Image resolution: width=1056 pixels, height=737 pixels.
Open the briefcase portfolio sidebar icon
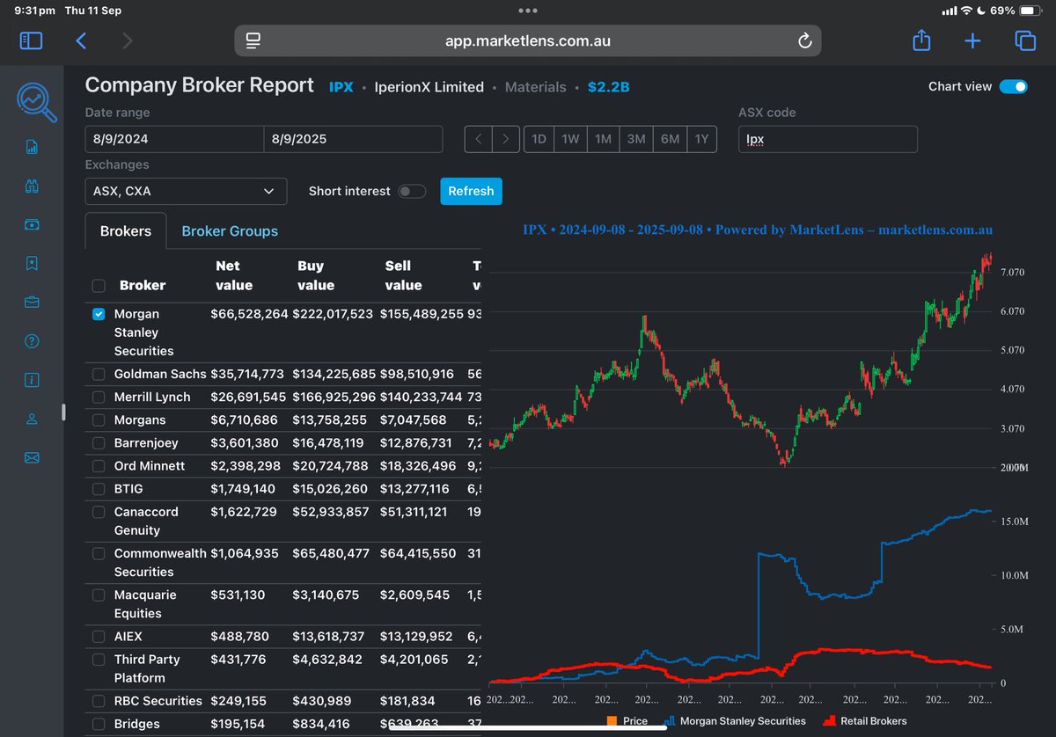tap(32, 303)
